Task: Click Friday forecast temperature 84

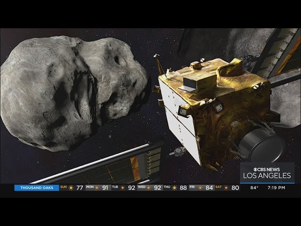Action: click(x=209, y=188)
